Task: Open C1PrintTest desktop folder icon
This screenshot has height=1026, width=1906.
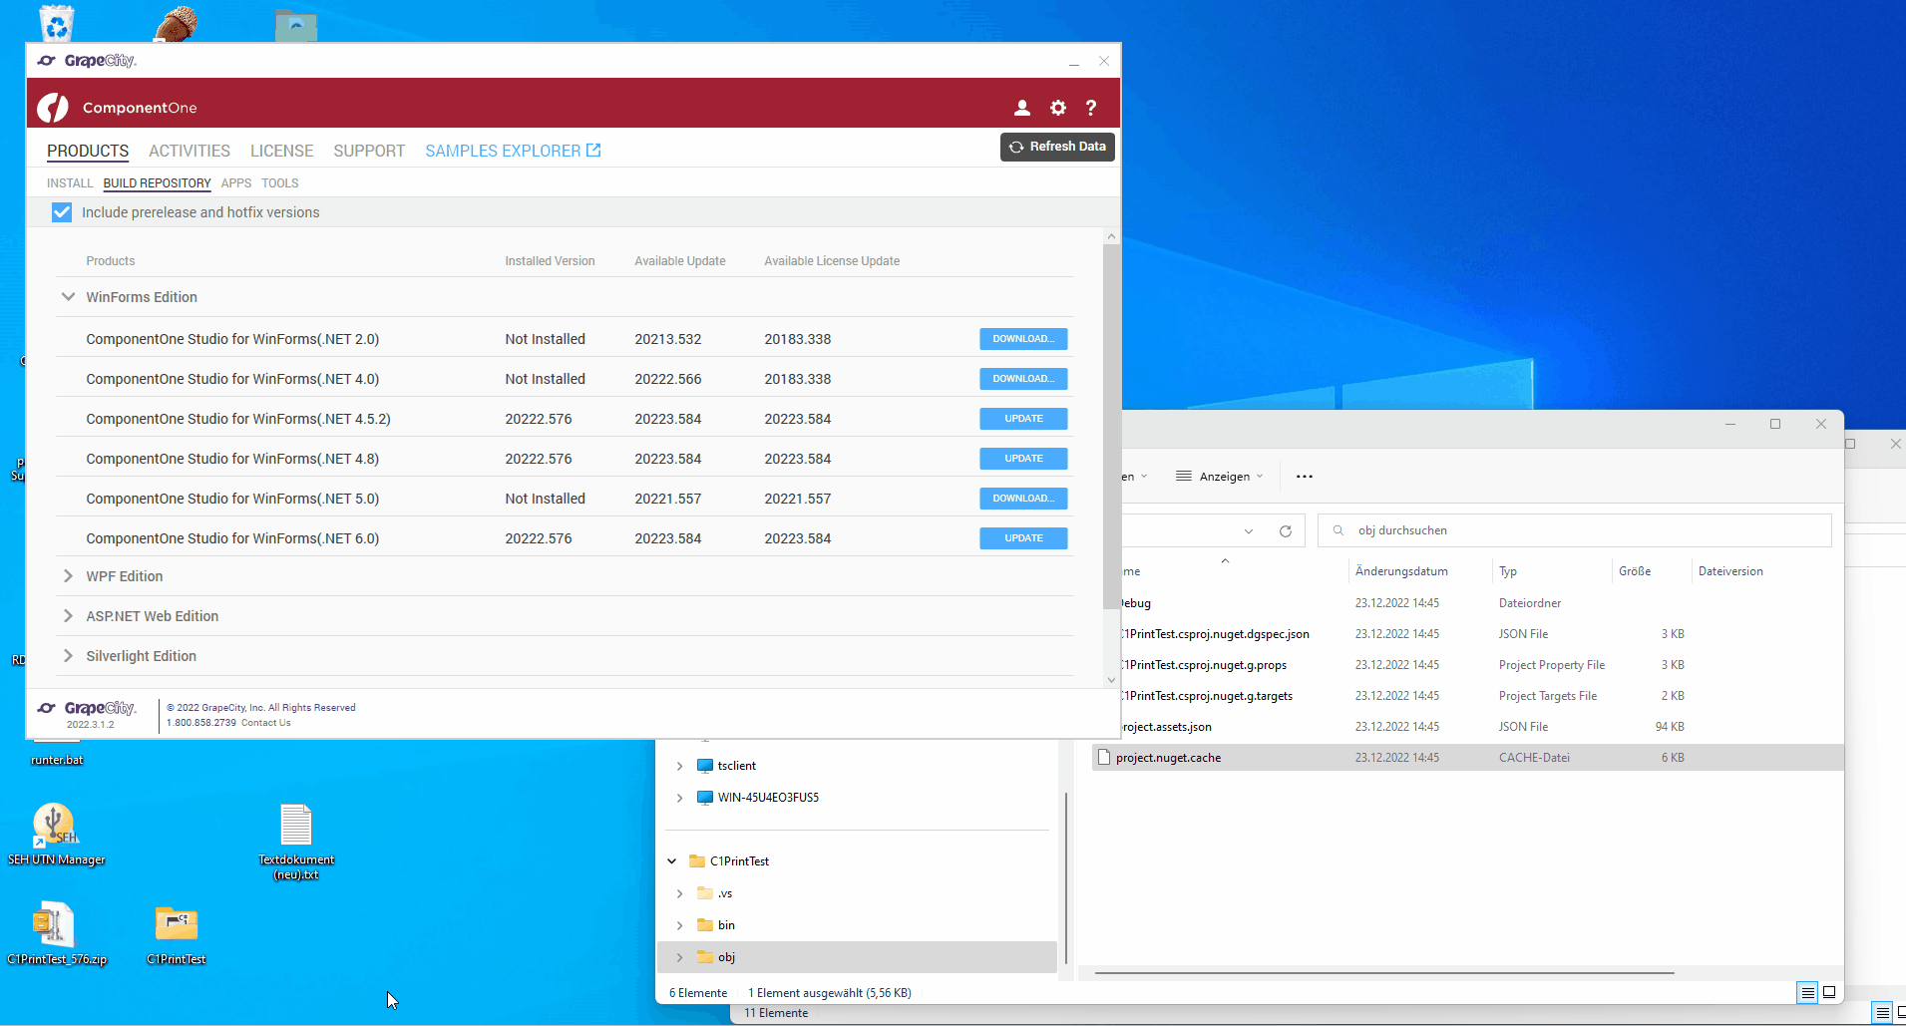Action: 177,933
